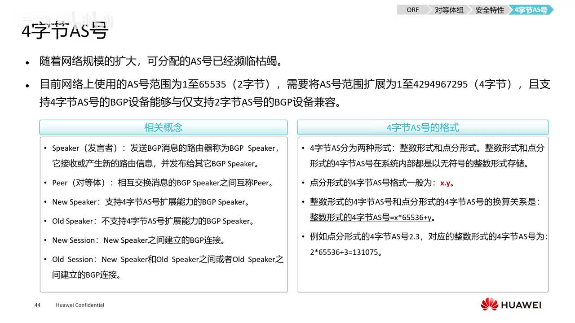Click the line starting "目前网络上使用的AS号范围为1至65535"
The width and height of the screenshot is (575, 323).
click(x=295, y=93)
